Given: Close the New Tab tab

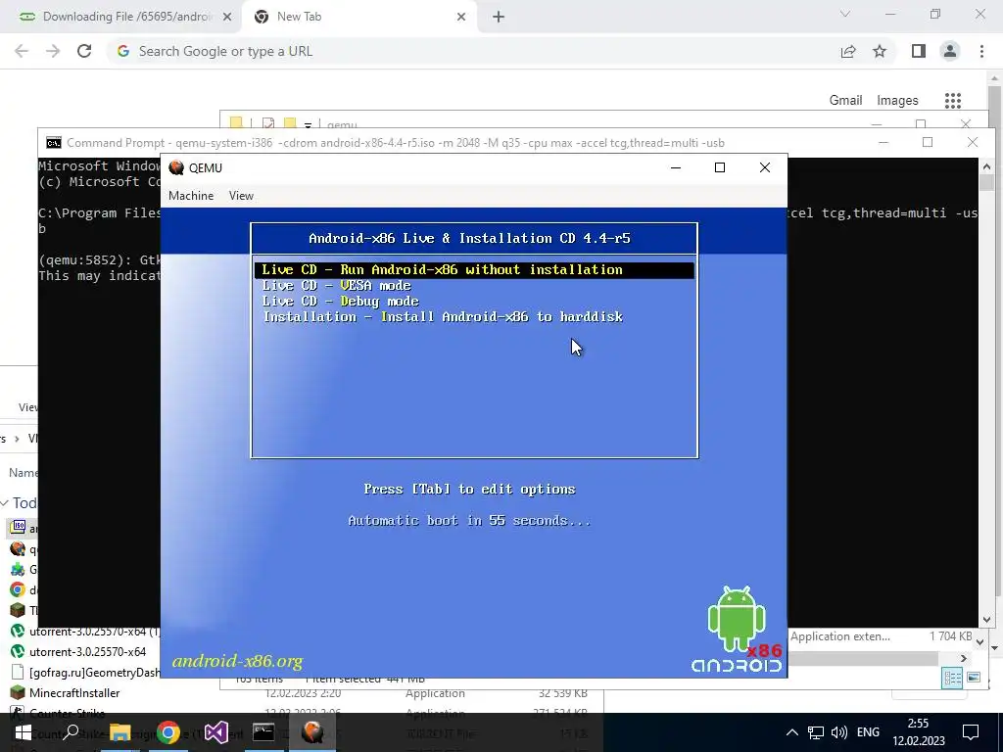Looking at the screenshot, I should (x=461, y=18).
